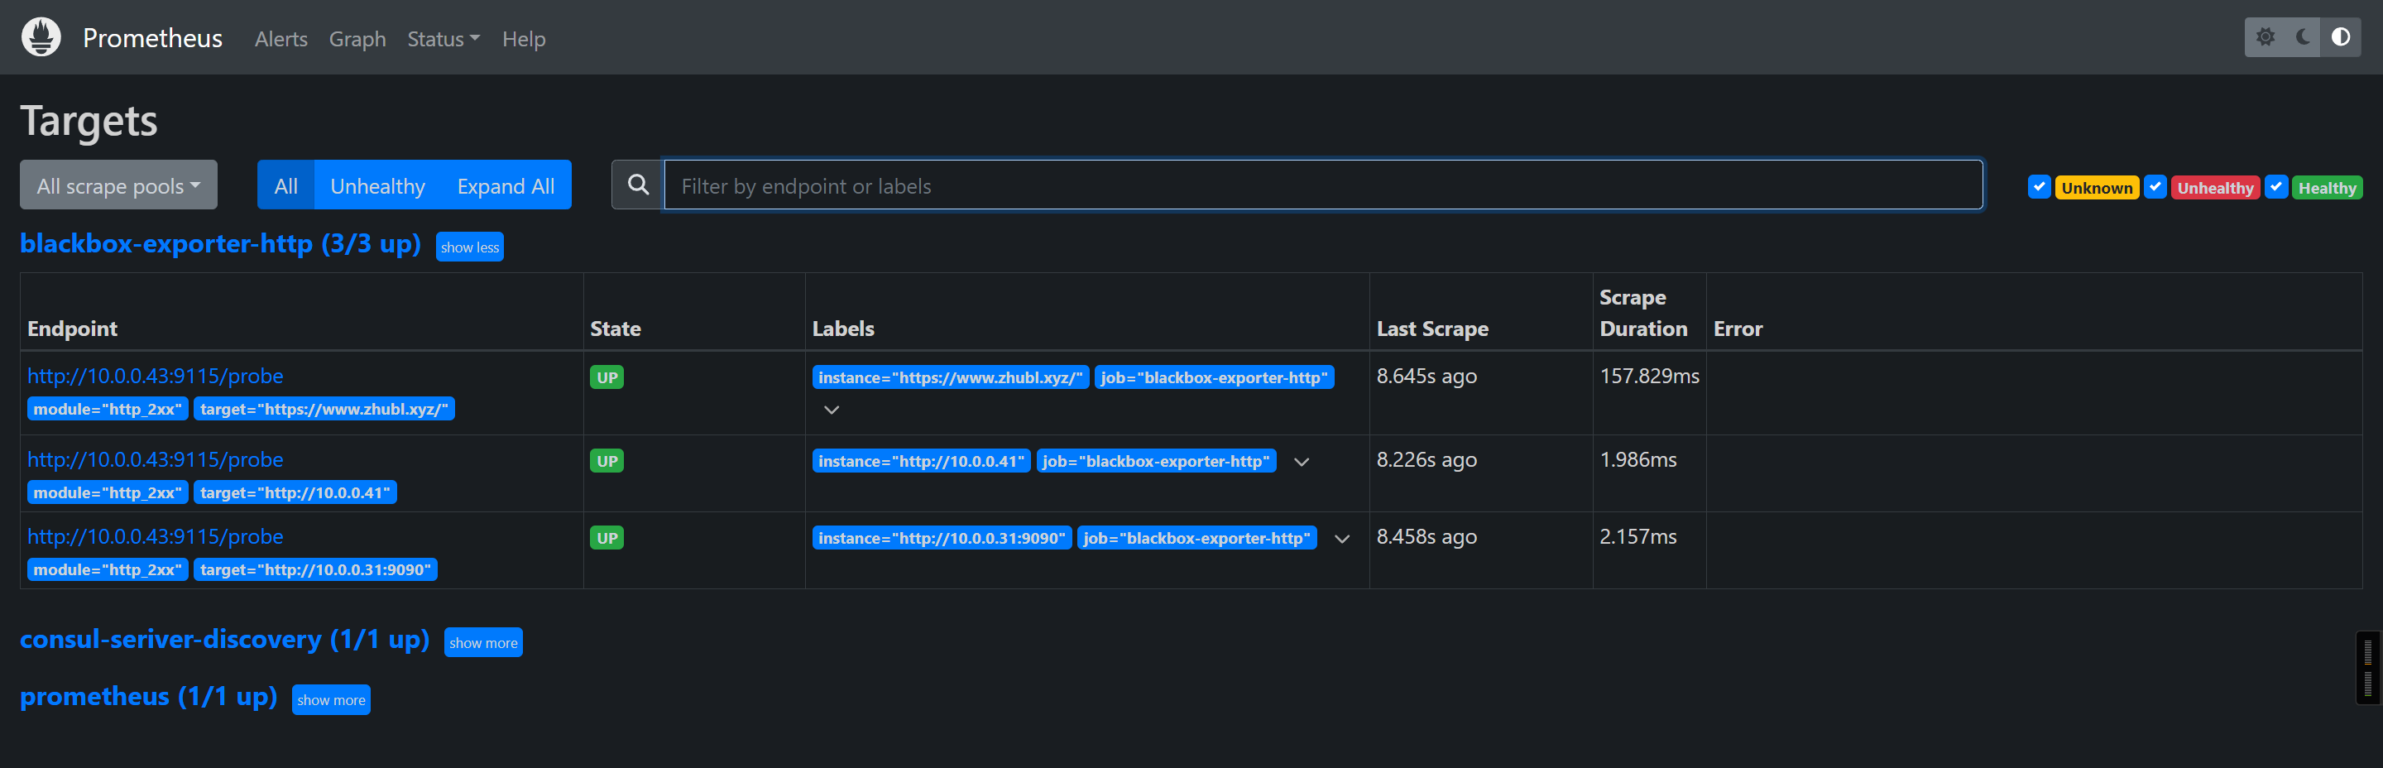Click last scrape 8.226s ago

[x=1426, y=459]
